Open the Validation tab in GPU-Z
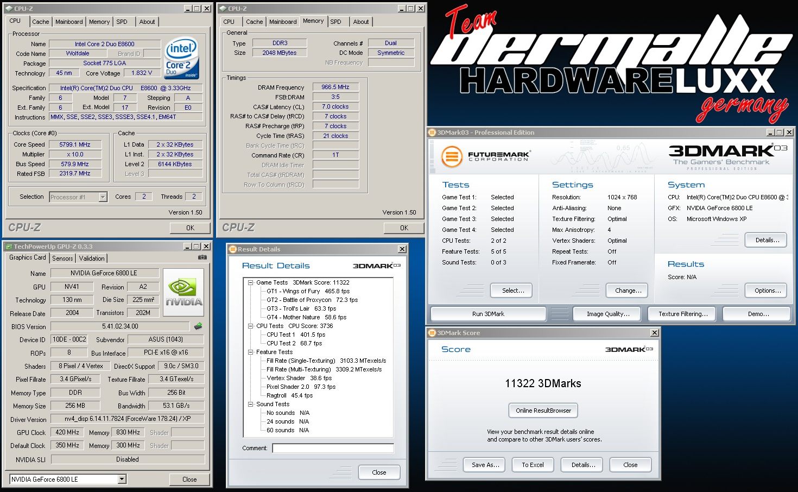The image size is (798, 492). [92, 258]
